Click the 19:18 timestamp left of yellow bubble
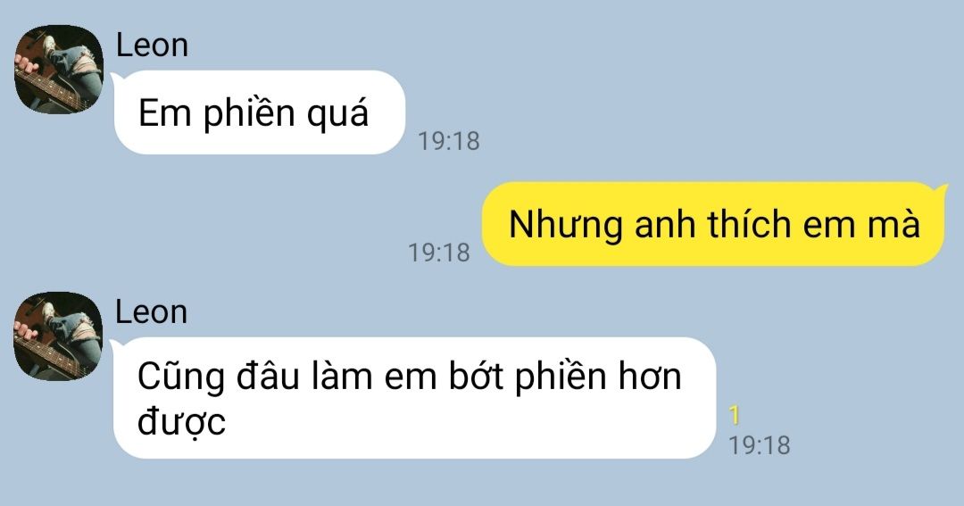 [439, 253]
